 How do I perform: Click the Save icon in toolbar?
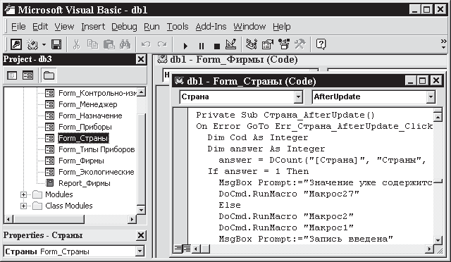point(56,44)
